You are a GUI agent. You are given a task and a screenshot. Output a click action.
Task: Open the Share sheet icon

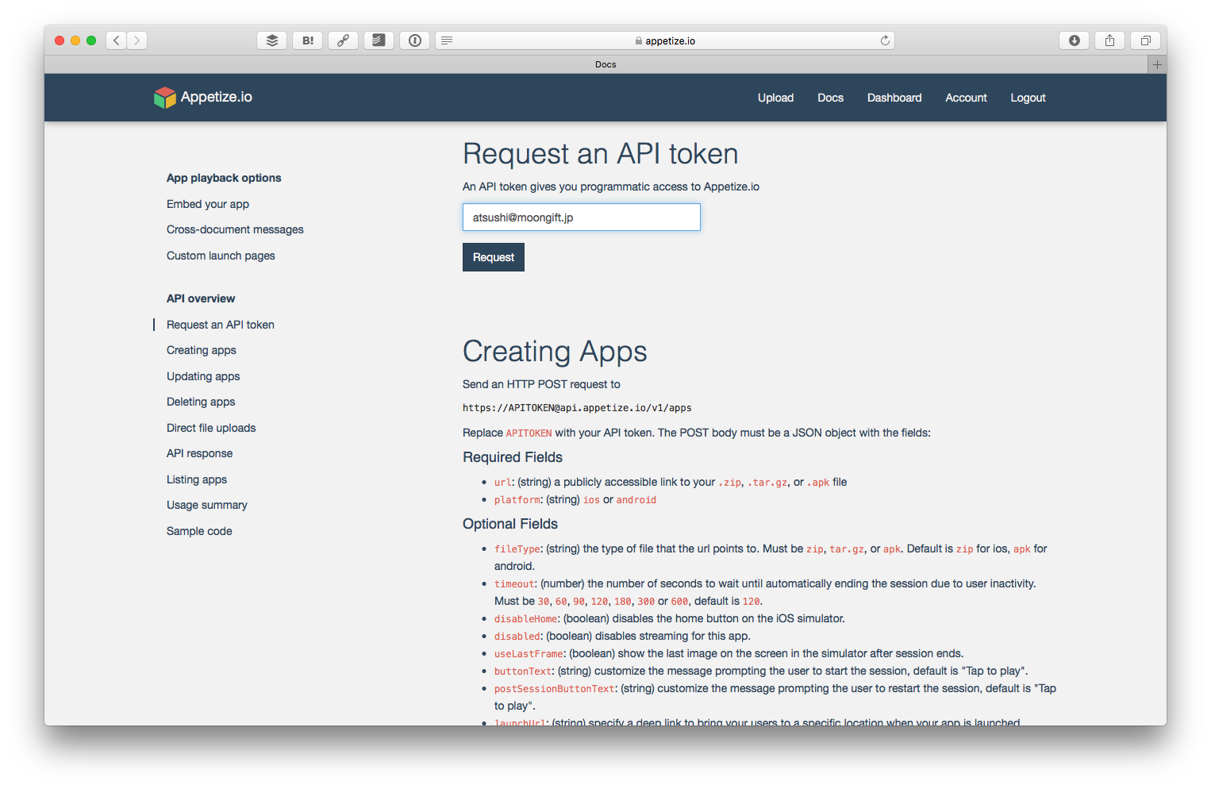pyautogui.click(x=1109, y=40)
